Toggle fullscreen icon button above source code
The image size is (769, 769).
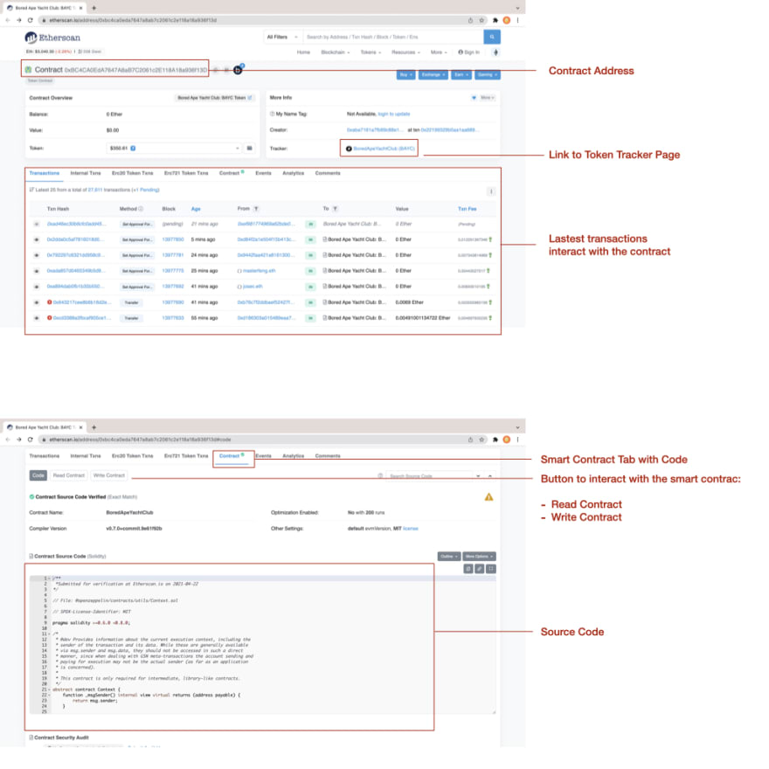pos(491,568)
